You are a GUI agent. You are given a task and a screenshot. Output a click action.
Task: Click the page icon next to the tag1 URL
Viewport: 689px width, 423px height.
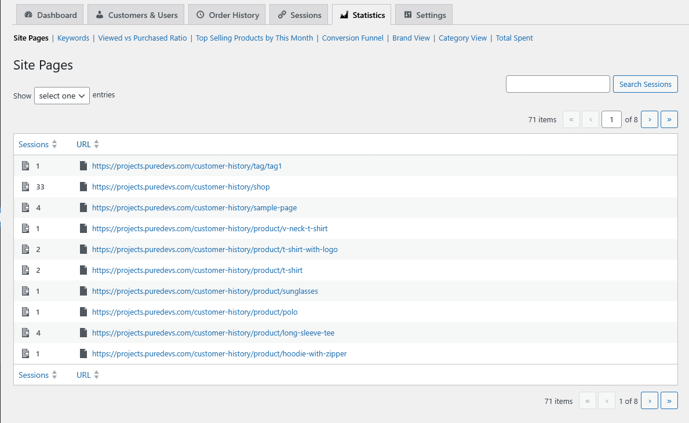click(x=83, y=166)
